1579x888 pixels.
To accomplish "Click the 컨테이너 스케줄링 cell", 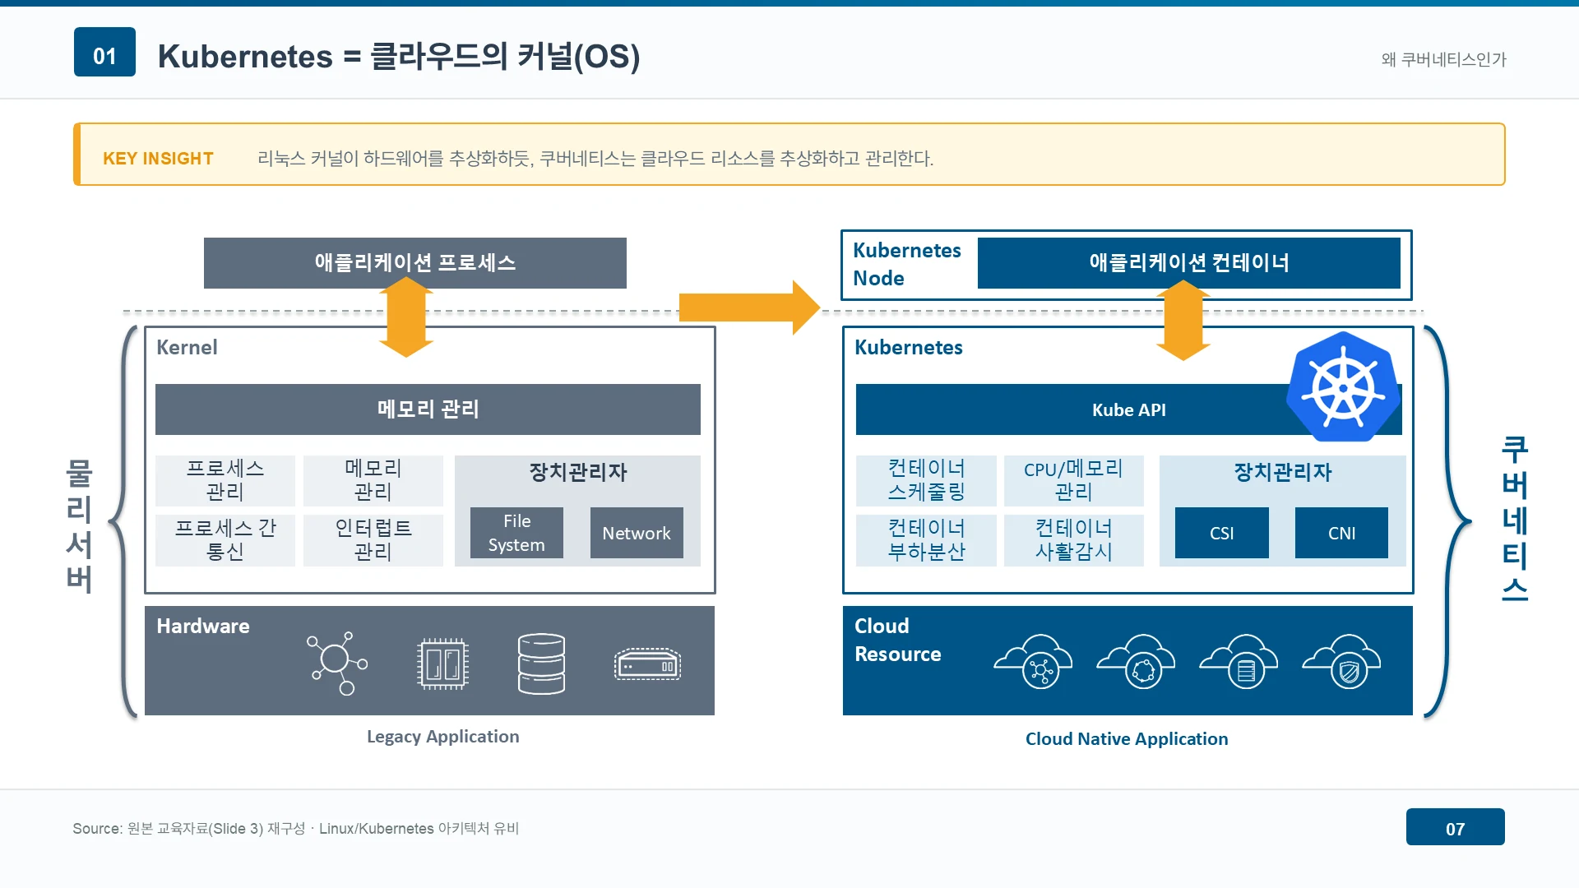I will (926, 481).
